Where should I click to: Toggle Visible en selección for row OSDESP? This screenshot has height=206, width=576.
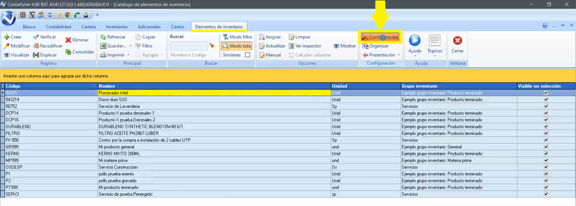[x=546, y=167]
